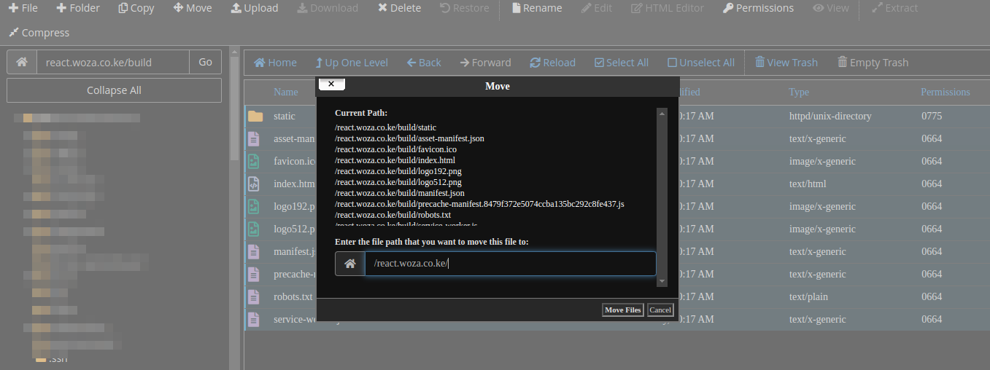Image resolution: width=990 pixels, height=370 pixels.
Task: Click the sidebar path input field
Action: [x=113, y=63]
